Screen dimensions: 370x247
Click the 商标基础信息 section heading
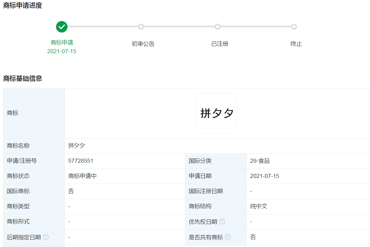[x=23, y=79]
